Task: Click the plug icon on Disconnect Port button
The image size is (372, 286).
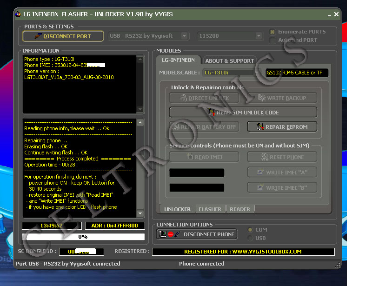Action: click(38, 36)
